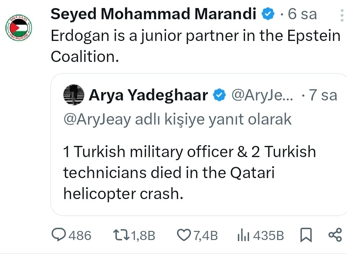347x254 pixels.
Task: Click the 435B view count
Action: pos(268,235)
